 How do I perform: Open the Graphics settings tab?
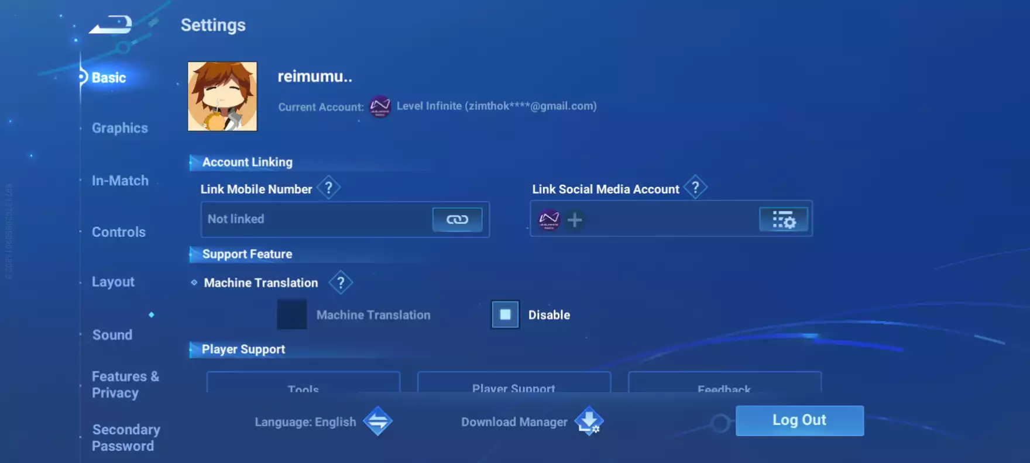(x=120, y=128)
